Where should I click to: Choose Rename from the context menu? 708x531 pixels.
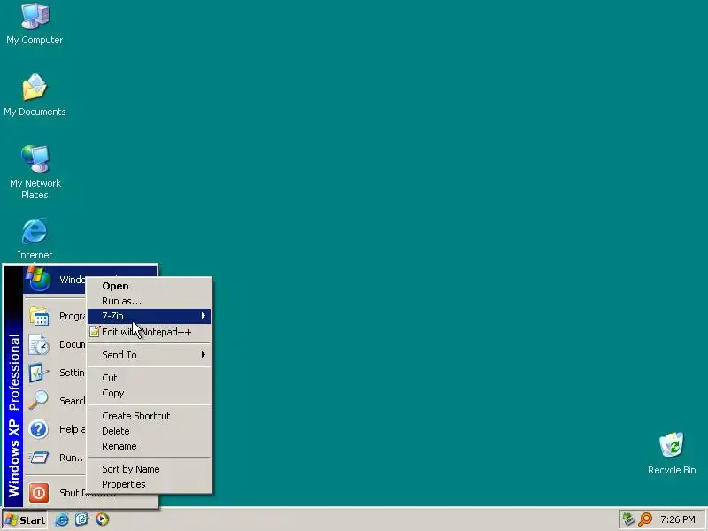pyautogui.click(x=149, y=446)
